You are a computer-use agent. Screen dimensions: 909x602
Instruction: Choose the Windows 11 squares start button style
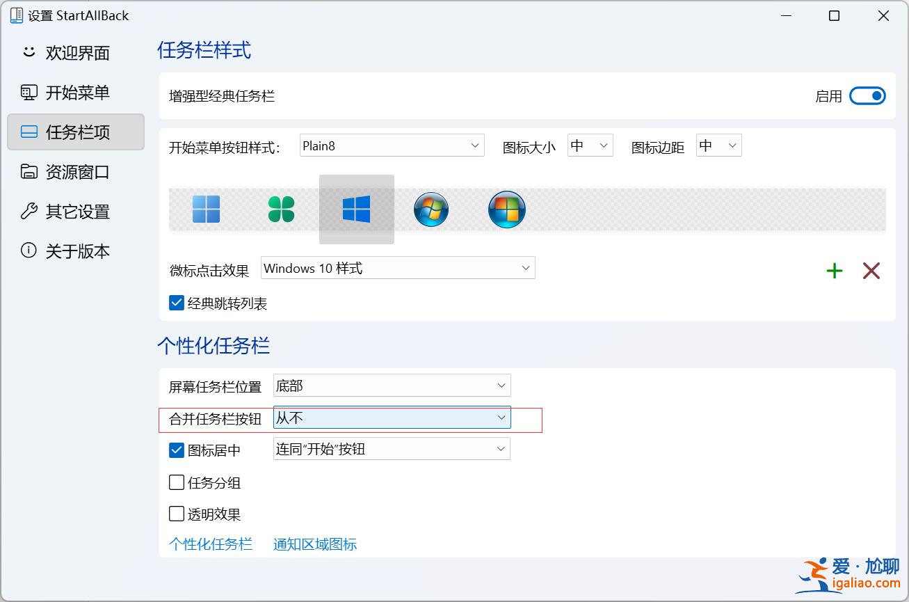tap(204, 209)
